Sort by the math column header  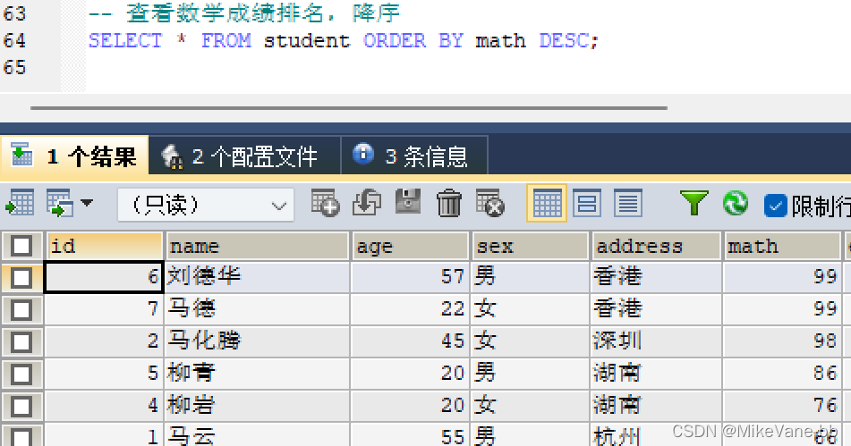click(x=782, y=246)
